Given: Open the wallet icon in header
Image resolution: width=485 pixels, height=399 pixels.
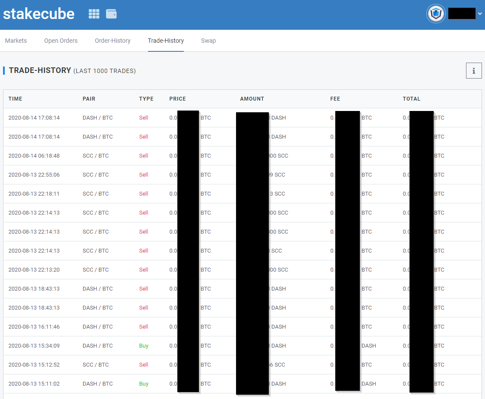Looking at the screenshot, I should point(111,14).
